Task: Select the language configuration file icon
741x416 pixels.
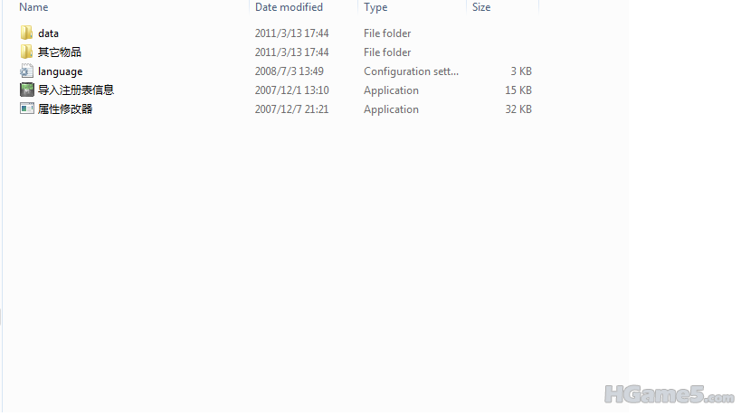Action: [26, 71]
